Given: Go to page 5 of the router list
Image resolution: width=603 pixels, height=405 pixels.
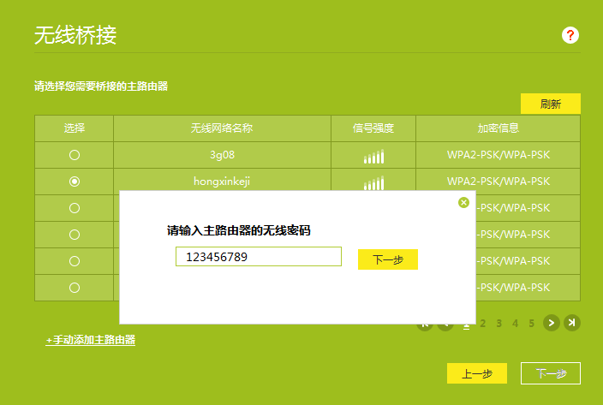Looking at the screenshot, I should click(x=531, y=324).
